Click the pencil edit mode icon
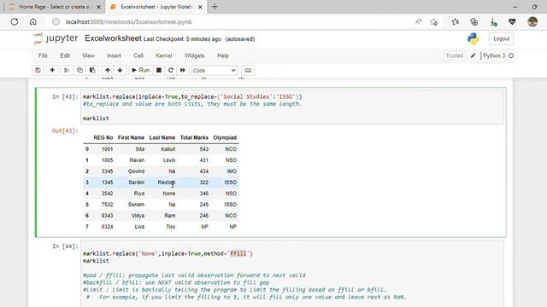The width and height of the screenshot is (547, 307). tap(473, 55)
